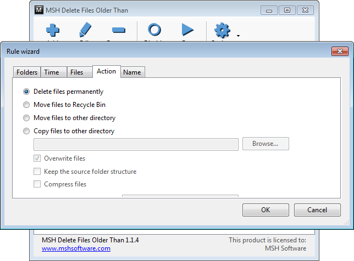The height and width of the screenshot is (261, 354).
Task: Click the 'MSH Software' licensee text
Action: point(286,248)
